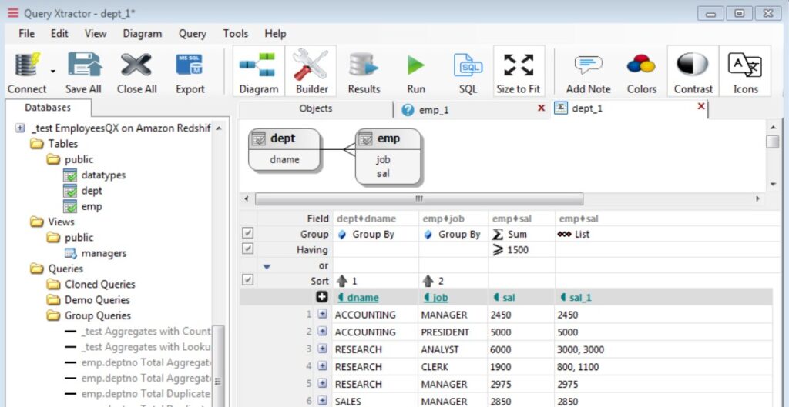Viewport: 789px width, 407px height.
Task: Show the Results panel icon
Action: click(364, 65)
